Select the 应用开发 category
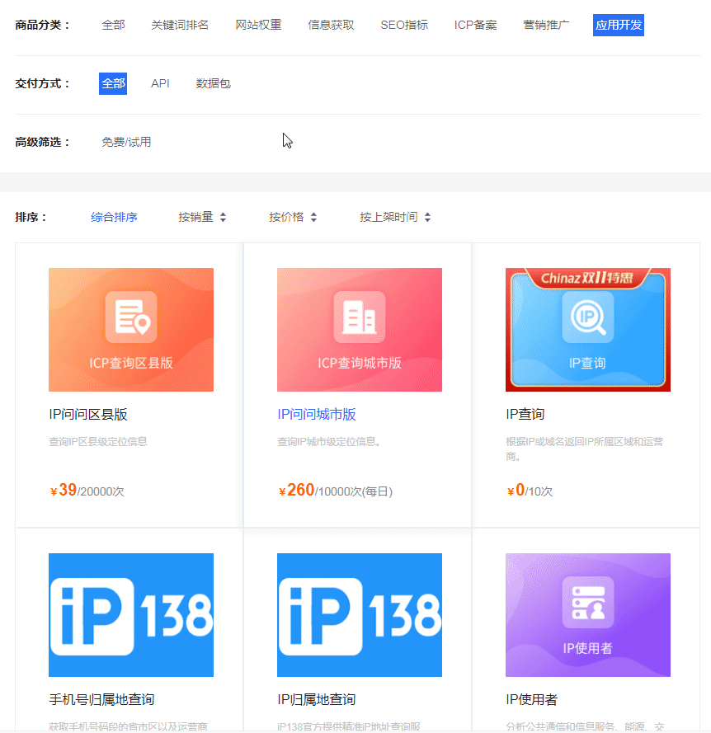The image size is (711, 733). point(619,25)
